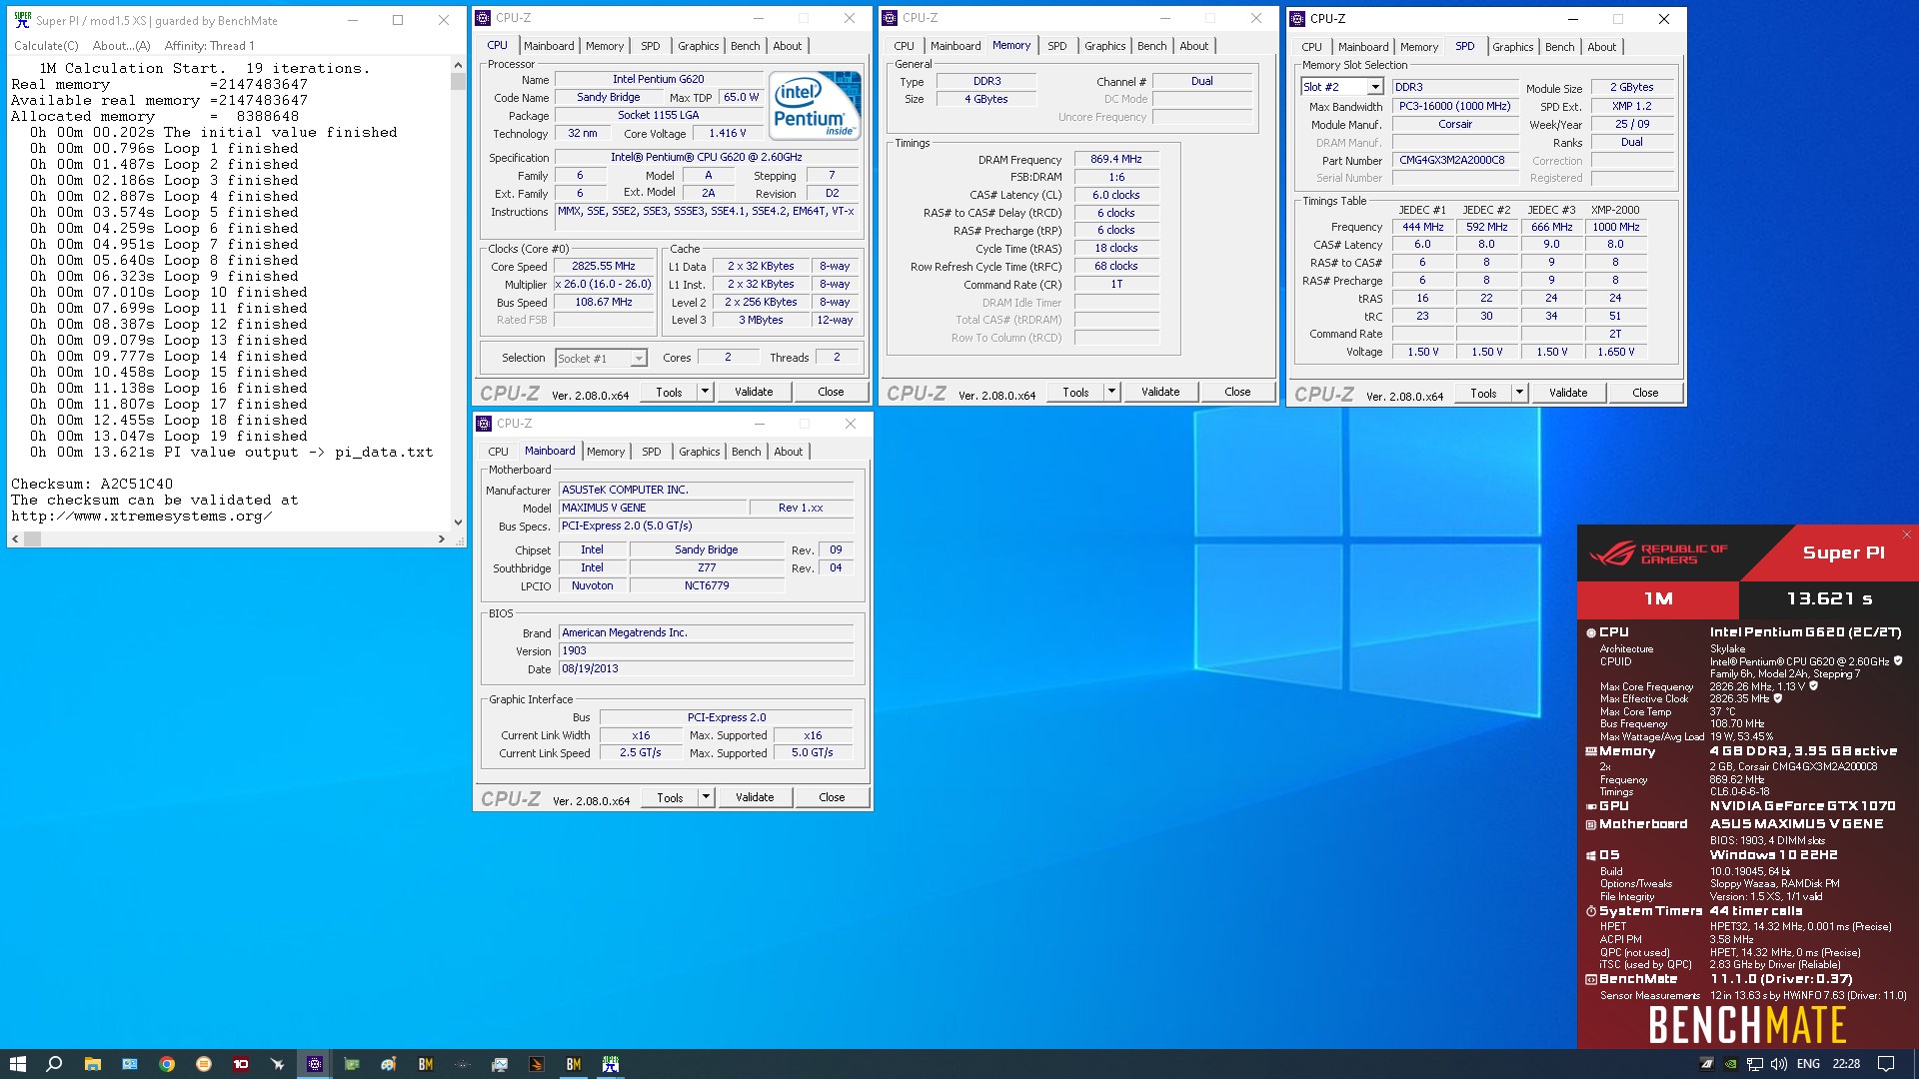1919x1079 pixels.
Task: Expand Tools arrow in CPU-Z CPU window
Action: 706,392
